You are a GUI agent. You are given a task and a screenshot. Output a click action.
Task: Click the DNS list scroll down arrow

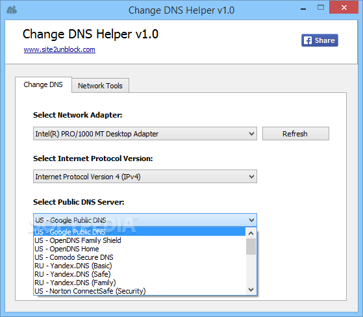click(x=251, y=290)
